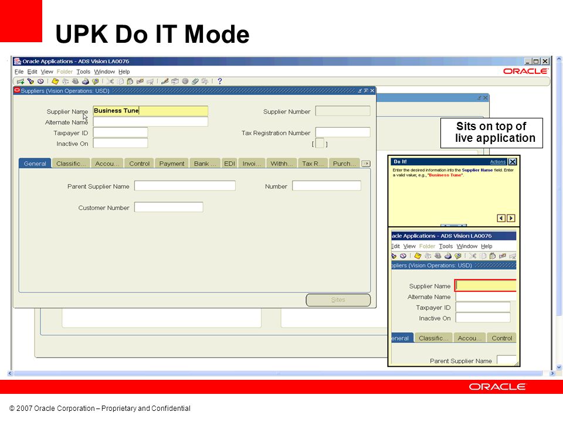
Task: Click the Cut scissors icon in main toolbar
Action: (x=110, y=81)
